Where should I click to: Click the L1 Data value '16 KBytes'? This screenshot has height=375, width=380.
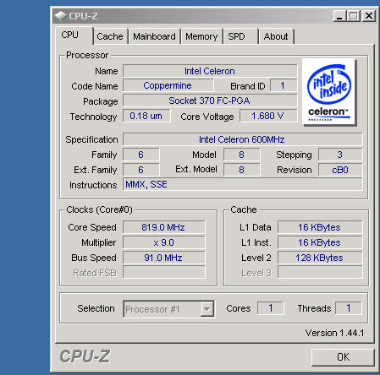[x=320, y=227]
